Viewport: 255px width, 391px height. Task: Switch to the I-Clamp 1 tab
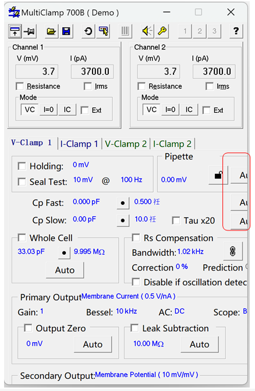pos(79,144)
